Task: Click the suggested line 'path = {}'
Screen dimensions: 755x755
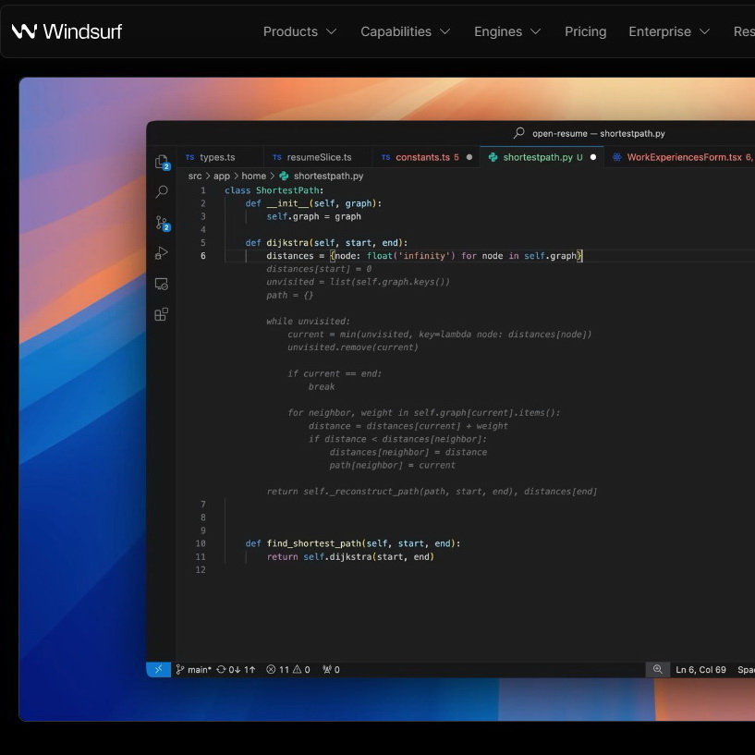Action: click(290, 295)
